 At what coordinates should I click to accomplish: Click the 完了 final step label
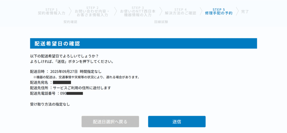click(x=245, y=12)
